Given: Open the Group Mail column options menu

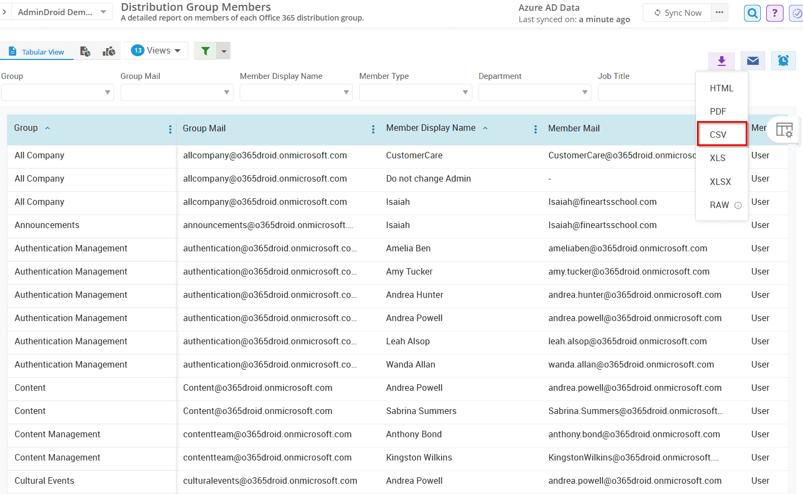Looking at the screenshot, I should 373,129.
